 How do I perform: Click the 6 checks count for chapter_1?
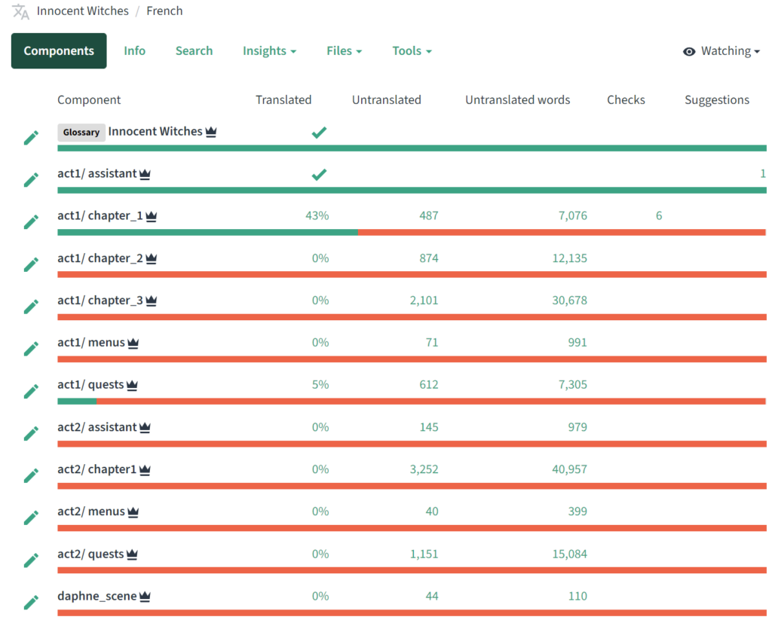(x=659, y=216)
